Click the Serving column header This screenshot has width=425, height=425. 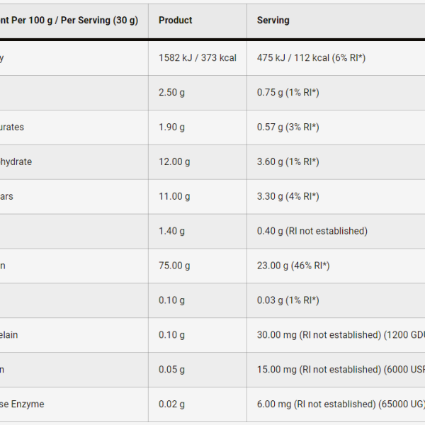[273, 21]
